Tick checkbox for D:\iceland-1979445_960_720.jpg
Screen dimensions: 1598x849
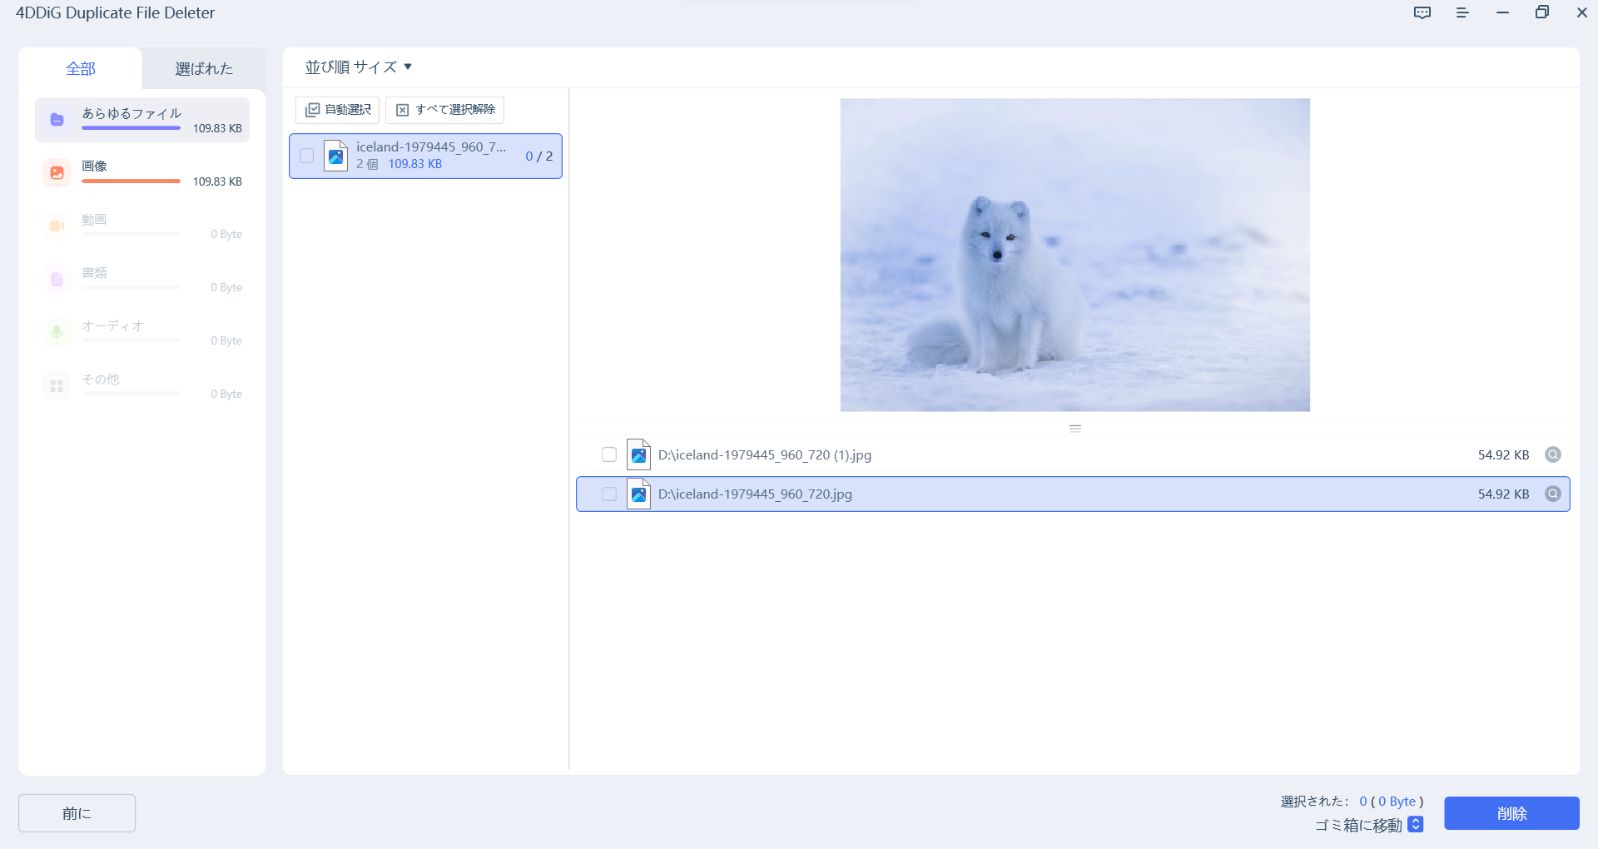pos(609,494)
